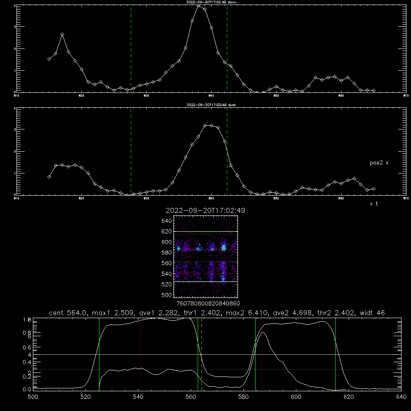Click the solid green line near 563 in bottom plot

[198, 354]
